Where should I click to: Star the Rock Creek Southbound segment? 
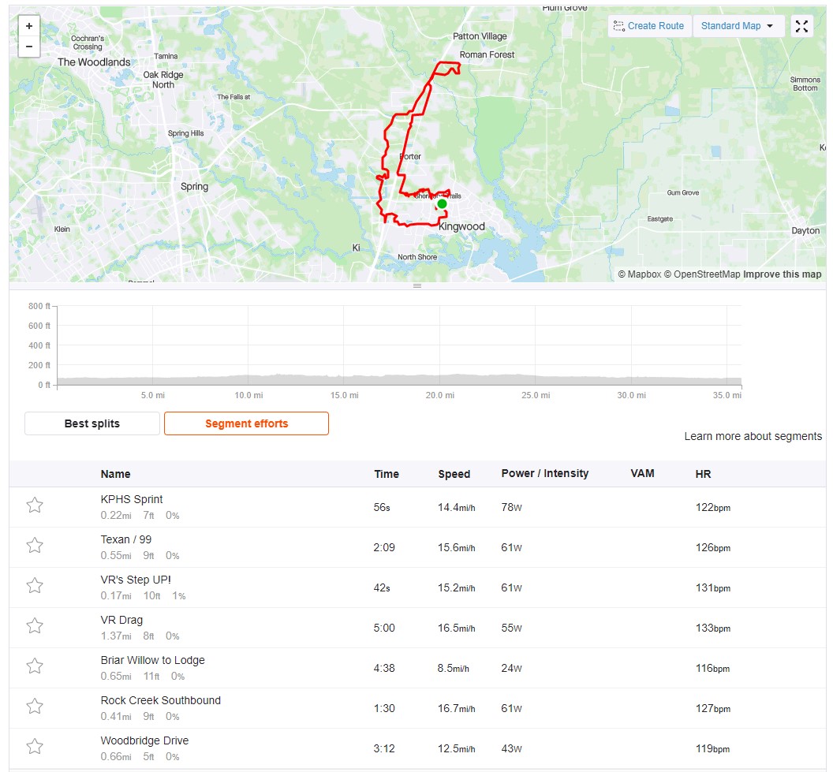tap(35, 707)
